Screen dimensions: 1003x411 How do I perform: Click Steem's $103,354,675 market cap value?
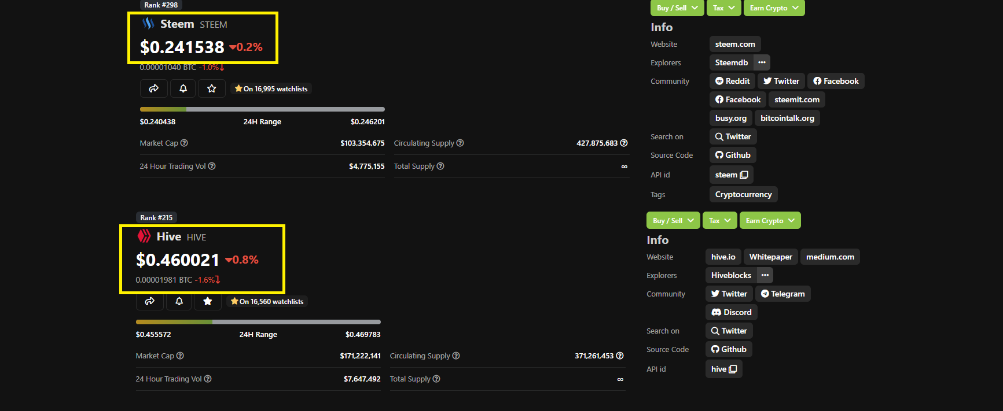coord(362,143)
